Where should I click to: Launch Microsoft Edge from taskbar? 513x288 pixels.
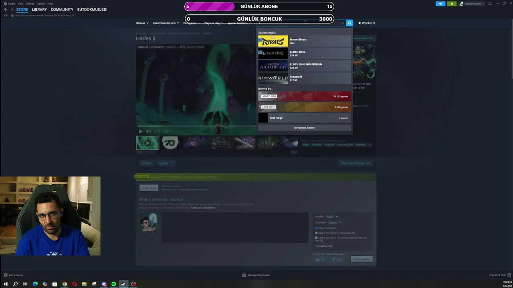click(35, 284)
